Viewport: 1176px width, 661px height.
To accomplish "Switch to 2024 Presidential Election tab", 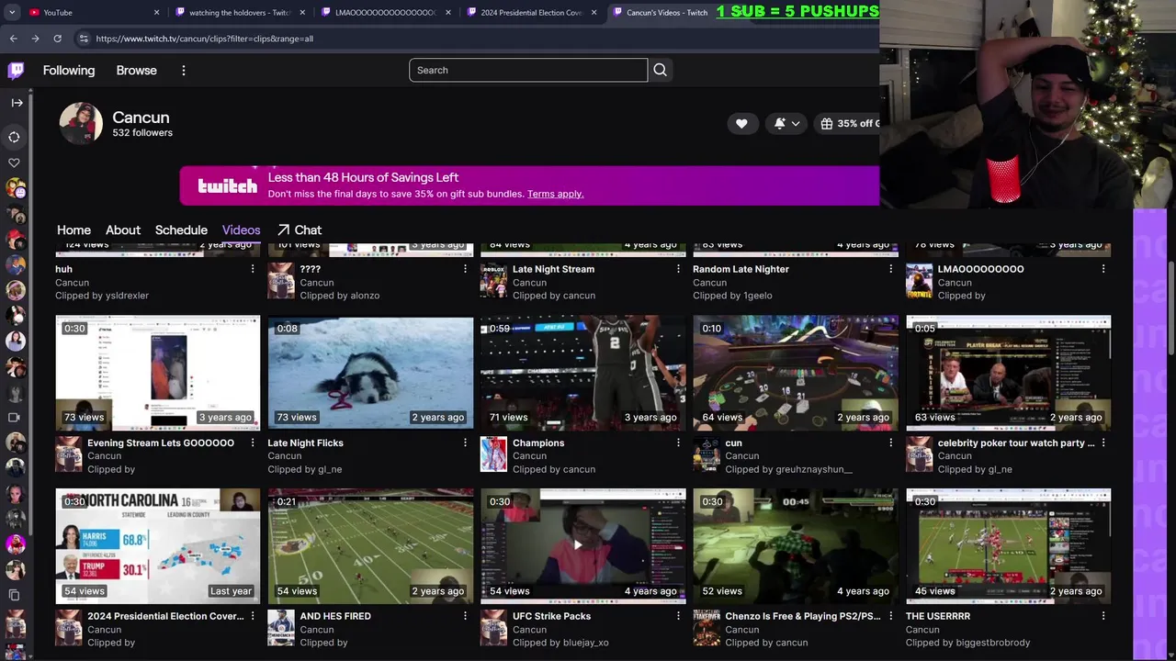I will [531, 12].
